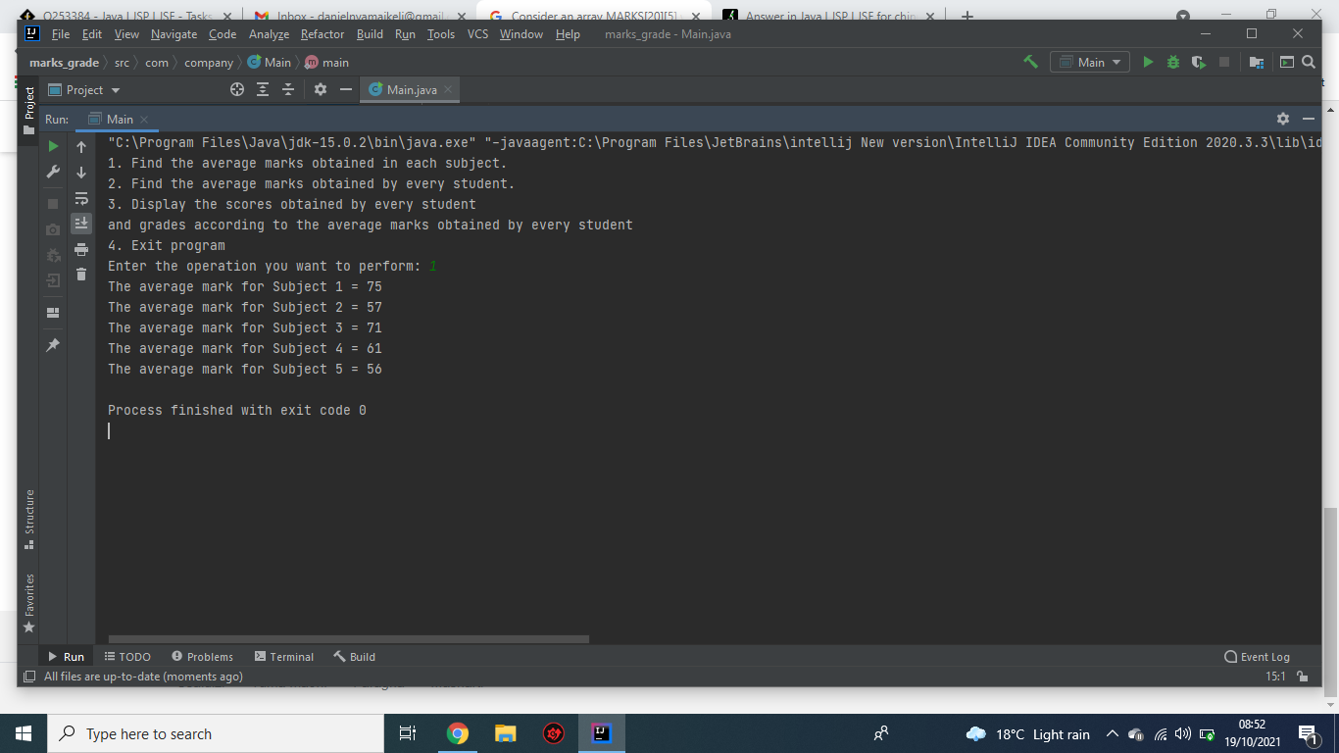The width and height of the screenshot is (1339, 753).
Task: Rerun Main from the Run panel sidebar
Action: 53,146
